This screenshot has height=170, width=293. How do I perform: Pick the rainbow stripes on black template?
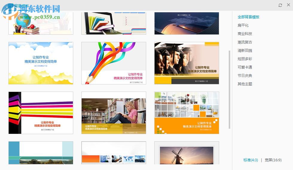[41, 113]
